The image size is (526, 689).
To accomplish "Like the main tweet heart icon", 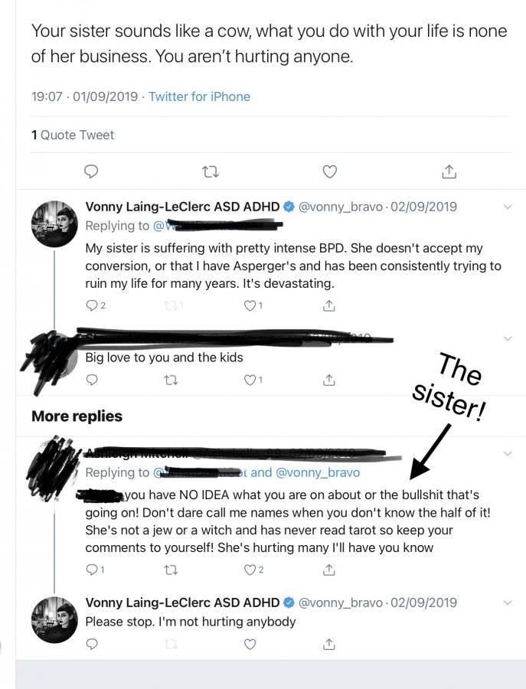I will 329,171.
